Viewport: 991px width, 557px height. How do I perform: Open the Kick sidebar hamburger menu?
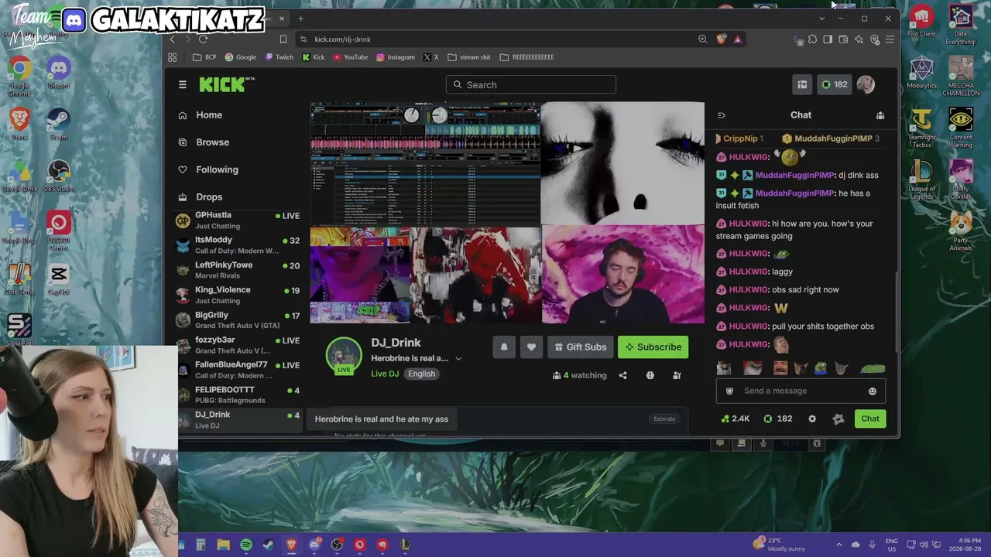[183, 84]
